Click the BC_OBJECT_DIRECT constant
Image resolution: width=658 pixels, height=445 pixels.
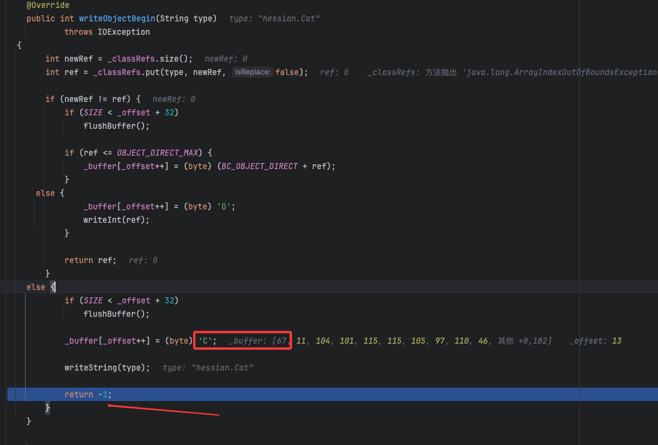259,166
